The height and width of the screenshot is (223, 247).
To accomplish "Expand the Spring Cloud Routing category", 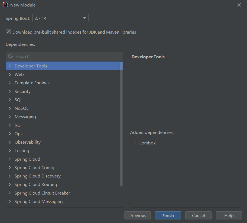I will tap(10, 184).
